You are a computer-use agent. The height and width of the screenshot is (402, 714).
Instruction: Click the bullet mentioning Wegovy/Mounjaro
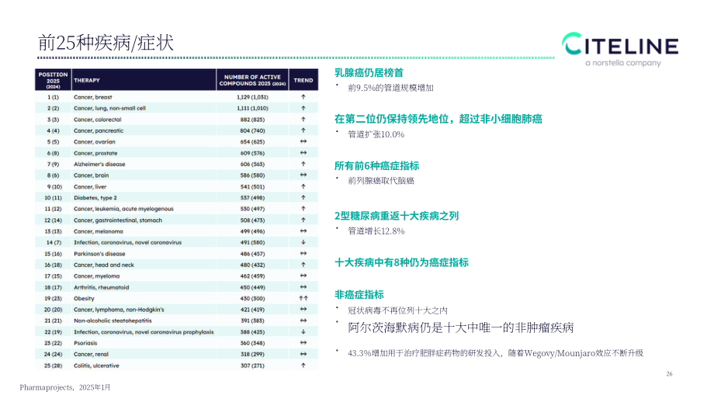click(495, 353)
